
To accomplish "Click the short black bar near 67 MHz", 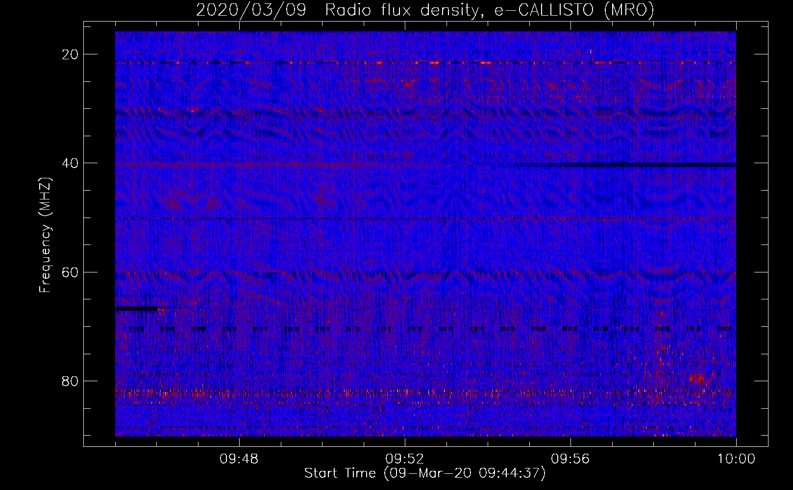I will pyautogui.click(x=137, y=309).
